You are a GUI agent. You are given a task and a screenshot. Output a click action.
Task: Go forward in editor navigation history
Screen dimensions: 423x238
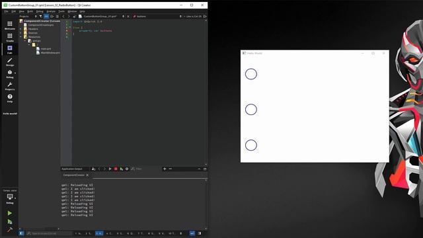[69, 17]
